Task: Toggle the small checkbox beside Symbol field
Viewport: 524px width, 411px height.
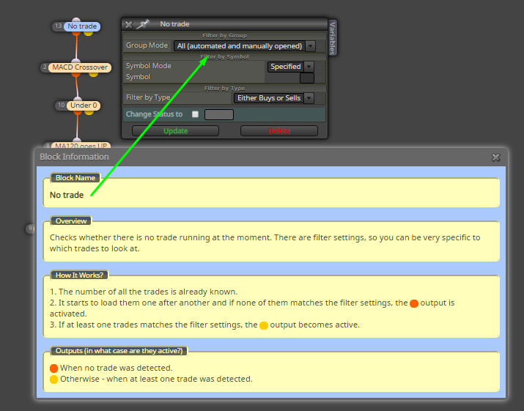Action: point(320,78)
